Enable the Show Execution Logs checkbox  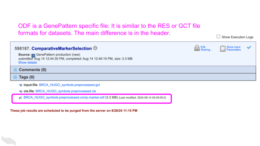click(218, 36)
